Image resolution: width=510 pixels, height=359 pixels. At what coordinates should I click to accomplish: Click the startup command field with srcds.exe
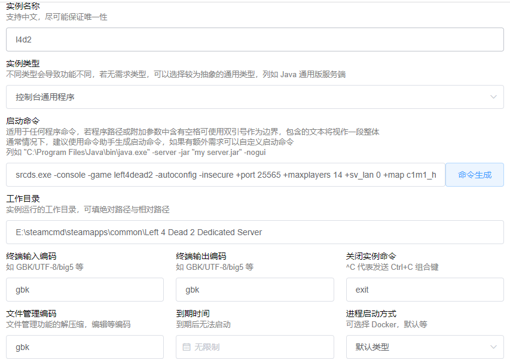tap(225, 175)
